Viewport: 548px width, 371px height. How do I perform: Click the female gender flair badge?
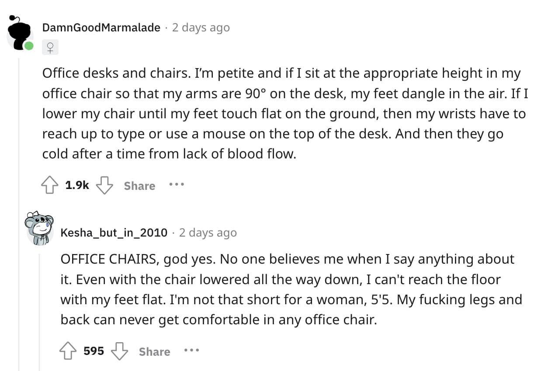(50, 47)
